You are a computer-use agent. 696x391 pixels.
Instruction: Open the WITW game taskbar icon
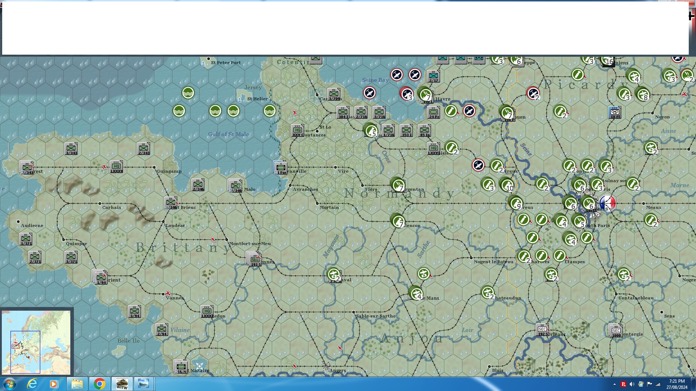[122, 384]
